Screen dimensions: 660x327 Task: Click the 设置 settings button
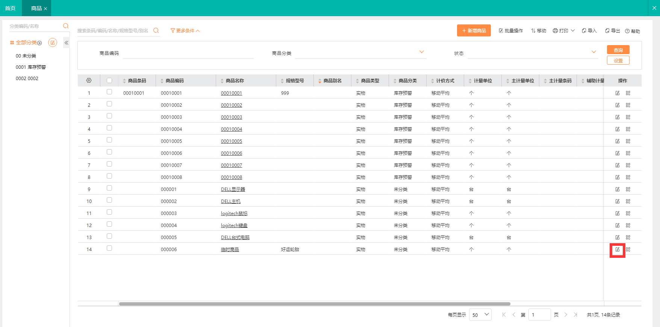(618, 60)
